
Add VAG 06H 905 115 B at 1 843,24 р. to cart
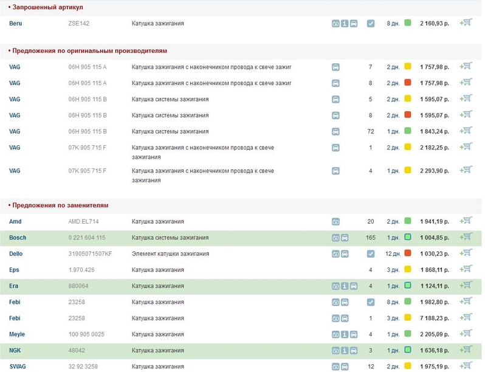(x=466, y=131)
